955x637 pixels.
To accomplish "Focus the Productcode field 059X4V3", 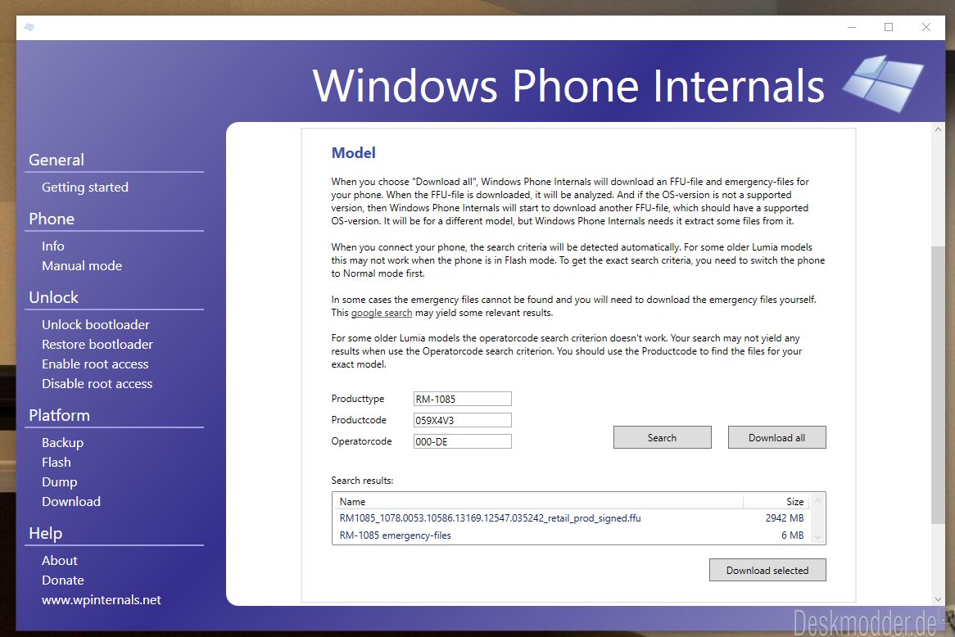I will tap(462, 420).
